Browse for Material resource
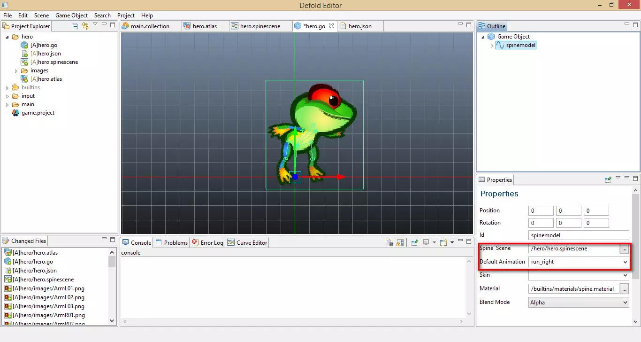This screenshot has height=342, width=641. (624, 289)
